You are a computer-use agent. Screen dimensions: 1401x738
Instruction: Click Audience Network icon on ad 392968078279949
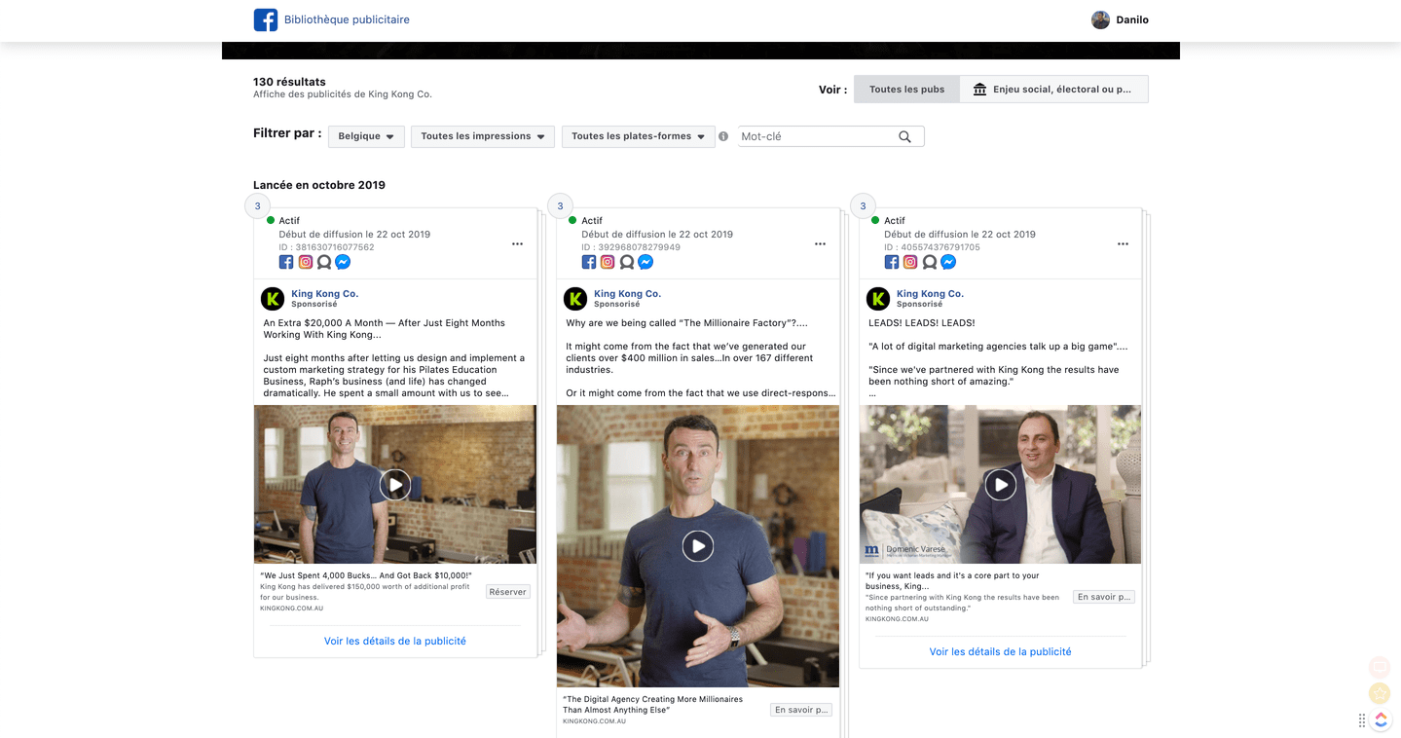[x=627, y=262]
